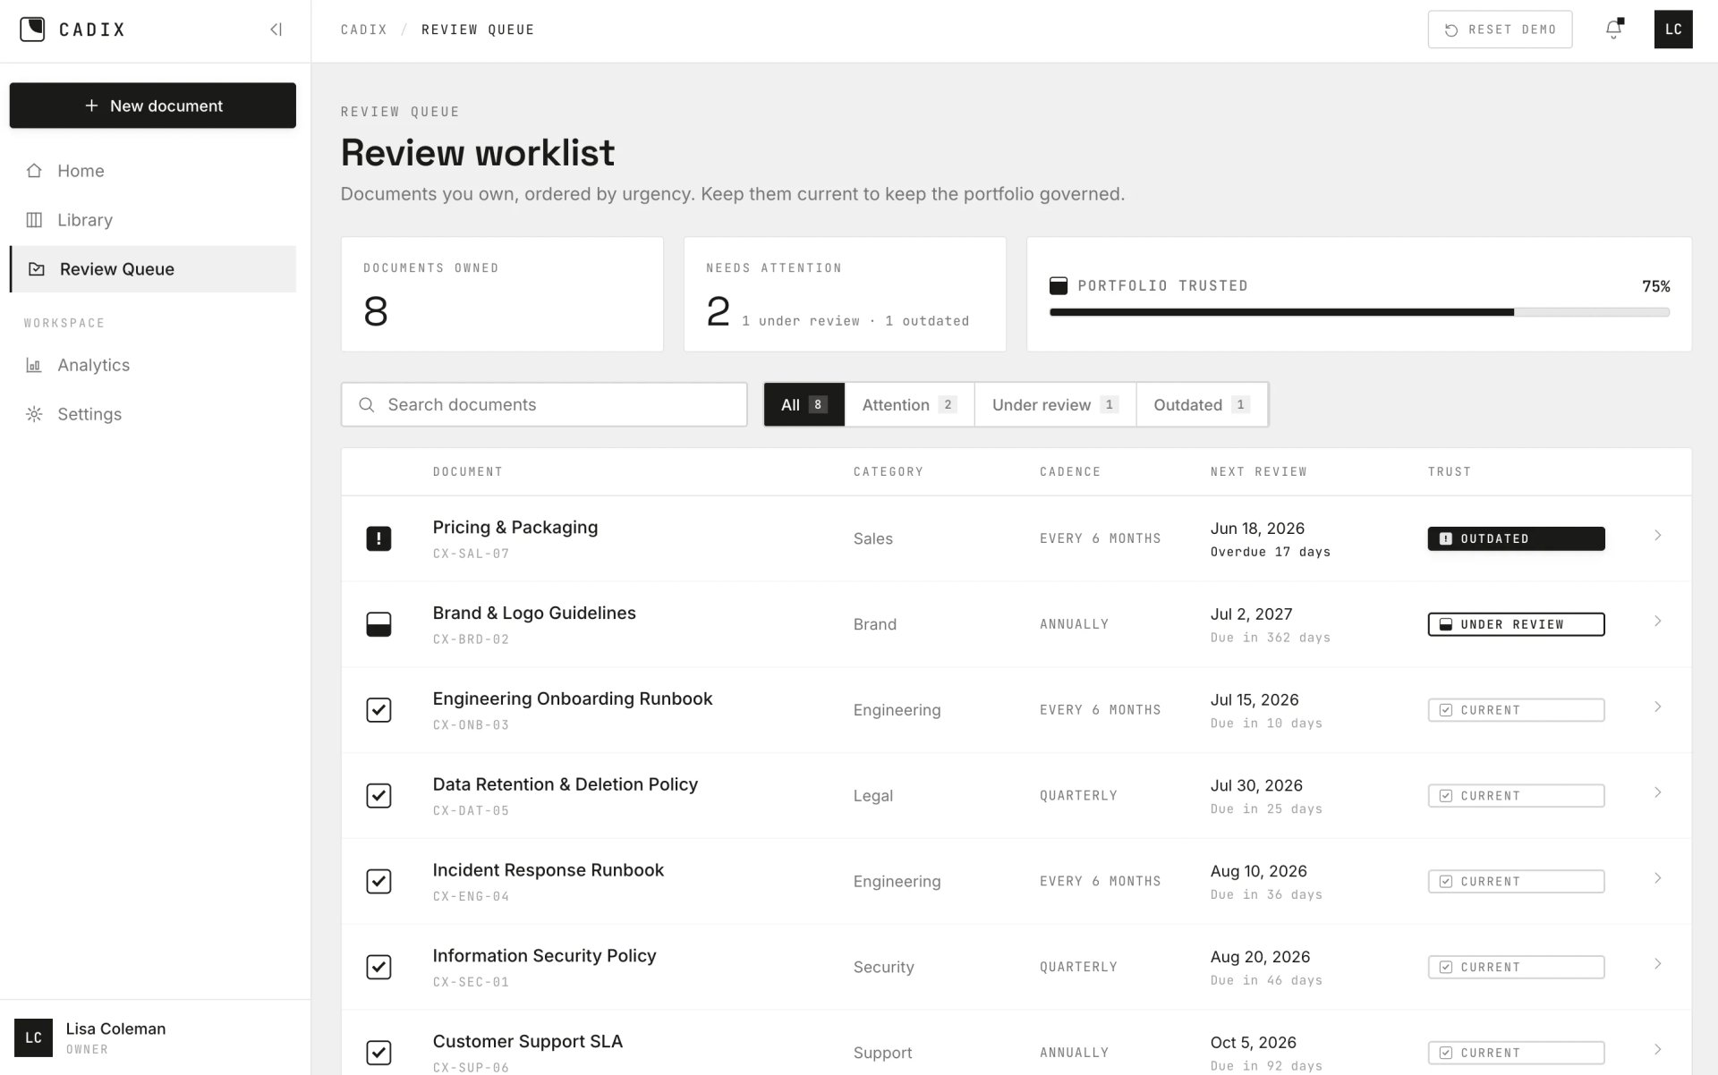
Task: Select the Outdated filter tab
Action: click(x=1202, y=405)
